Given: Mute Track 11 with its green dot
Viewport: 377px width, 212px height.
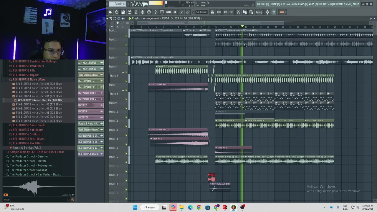Looking at the screenshot, I should (126, 126).
